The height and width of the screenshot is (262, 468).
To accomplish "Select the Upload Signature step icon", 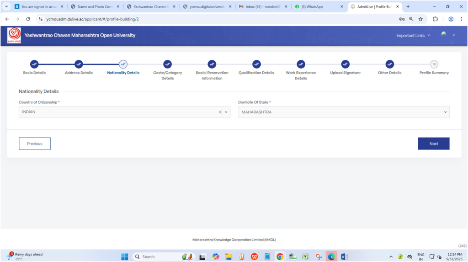I will tap(345, 64).
